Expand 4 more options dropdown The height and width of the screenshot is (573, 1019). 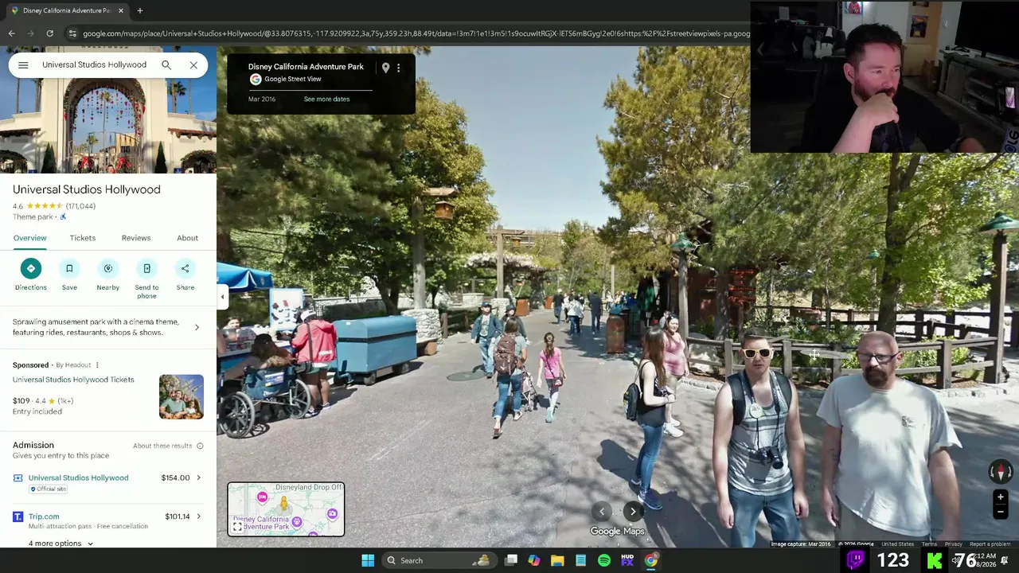pos(61,544)
